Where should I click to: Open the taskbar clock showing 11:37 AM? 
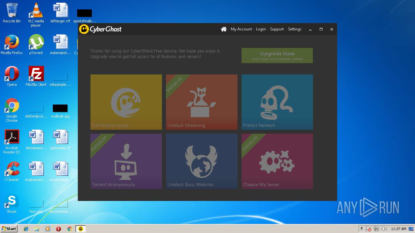(398, 229)
